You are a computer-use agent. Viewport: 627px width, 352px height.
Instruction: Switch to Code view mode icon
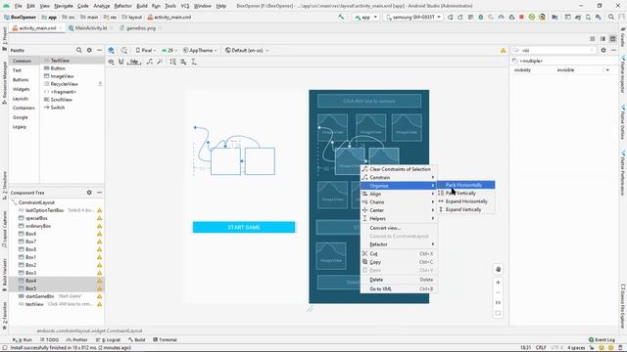pos(592,39)
